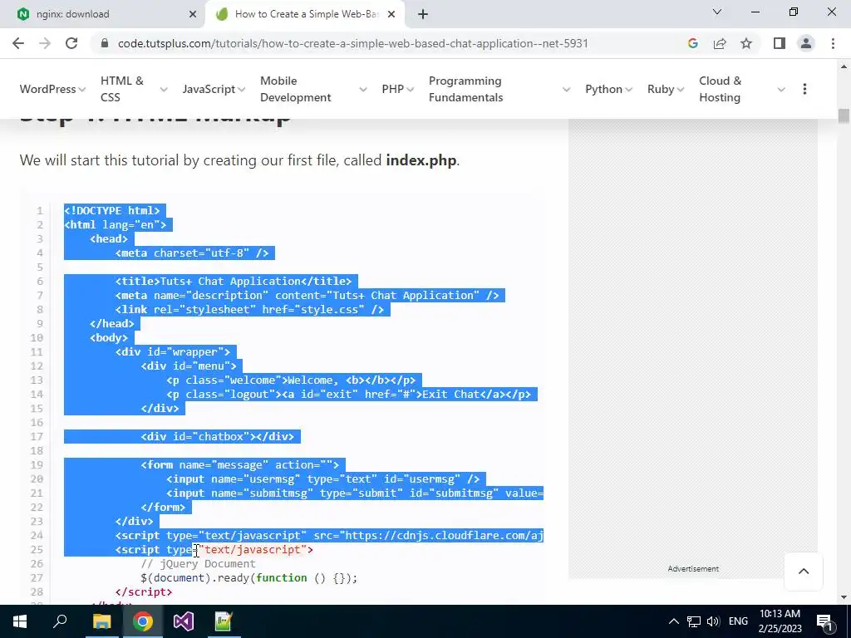Close the nginx: download tab

(193, 14)
